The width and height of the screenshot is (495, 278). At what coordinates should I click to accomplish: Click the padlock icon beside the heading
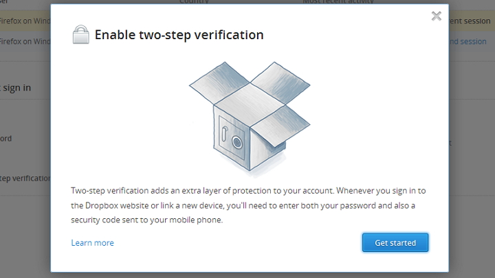click(x=81, y=34)
